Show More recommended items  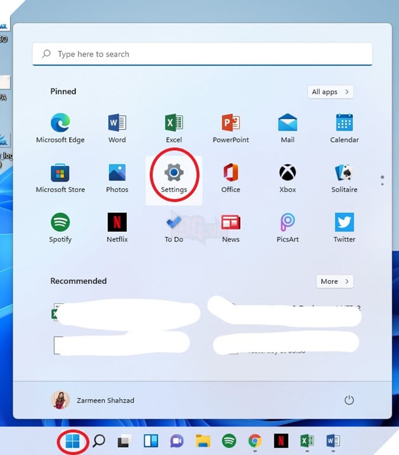tap(334, 281)
